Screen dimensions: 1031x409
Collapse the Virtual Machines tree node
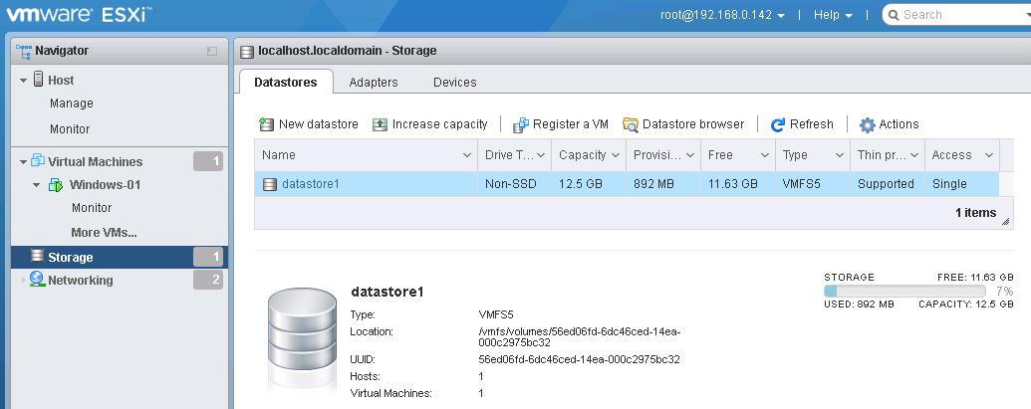(x=23, y=161)
